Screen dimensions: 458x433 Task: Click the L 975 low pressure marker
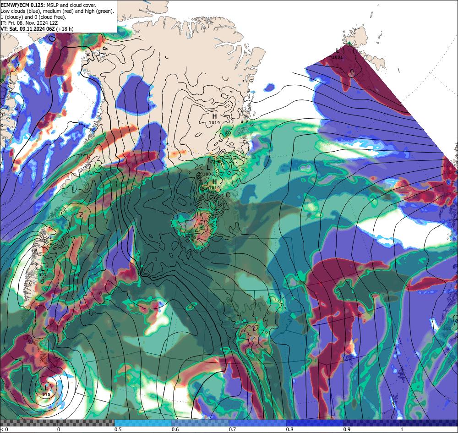pyautogui.click(x=46, y=391)
